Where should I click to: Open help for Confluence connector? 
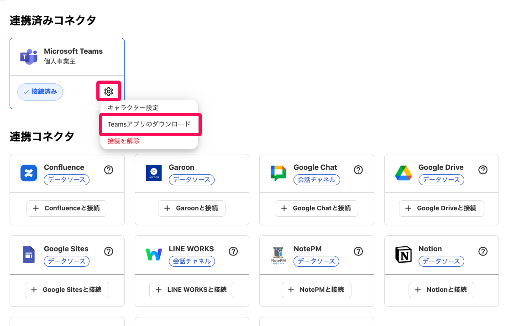[109, 170]
